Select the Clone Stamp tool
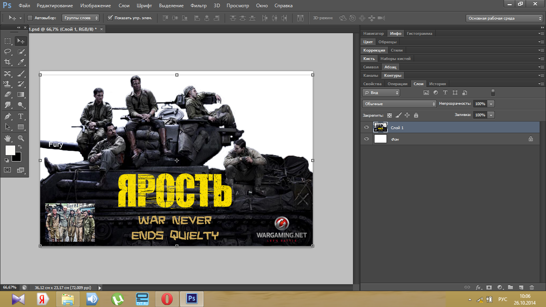Screen dimensions: 546x307 click(8, 84)
